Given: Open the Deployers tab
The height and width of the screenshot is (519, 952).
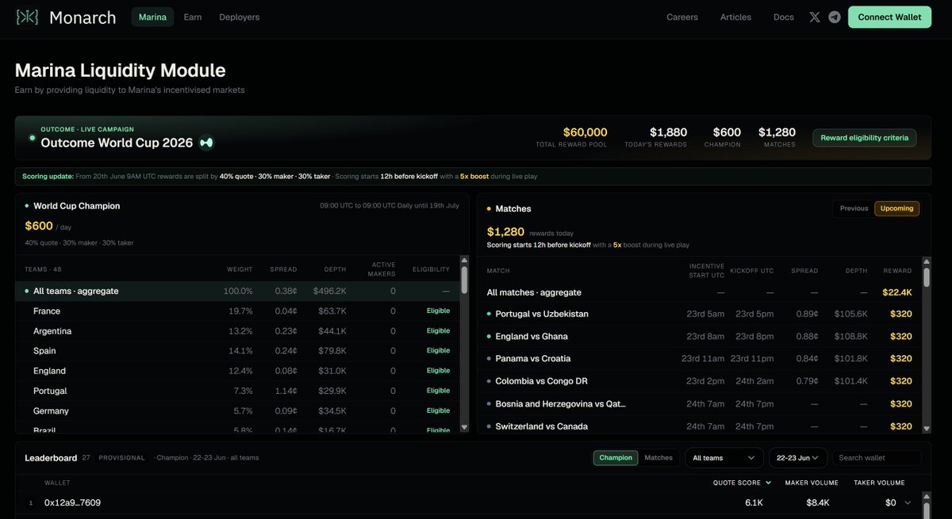Looking at the screenshot, I should 240,17.
